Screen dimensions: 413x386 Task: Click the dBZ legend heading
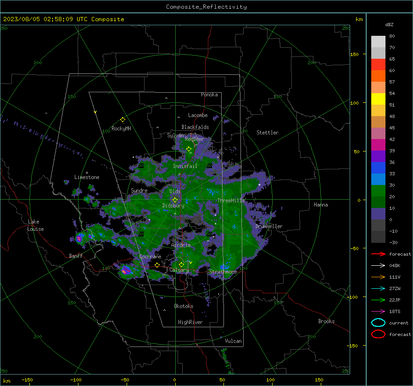coord(389,25)
